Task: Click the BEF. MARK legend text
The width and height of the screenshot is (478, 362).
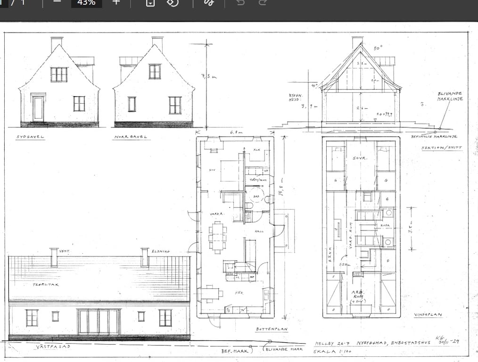Action: click(x=235, y=351)
